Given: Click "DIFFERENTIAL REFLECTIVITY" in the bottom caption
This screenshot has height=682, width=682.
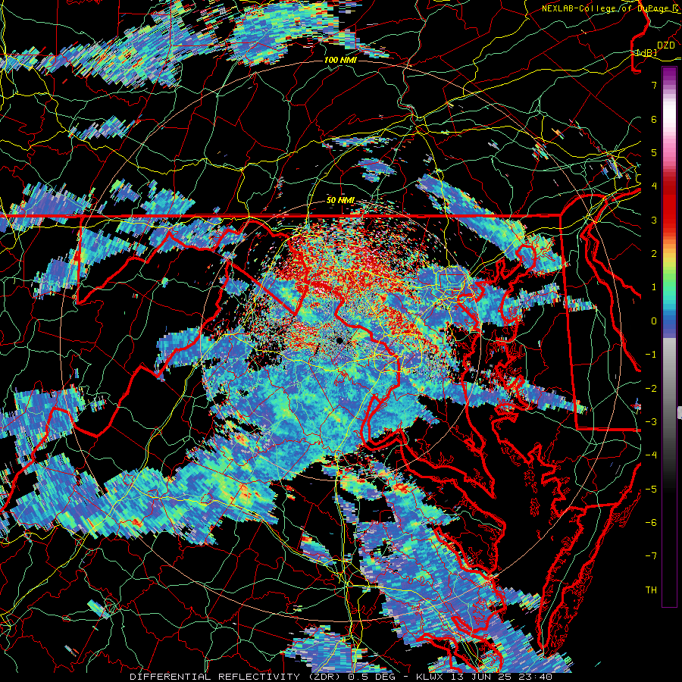Looking at the screenshot, I should pyautogui.click(x=215, y=677).
